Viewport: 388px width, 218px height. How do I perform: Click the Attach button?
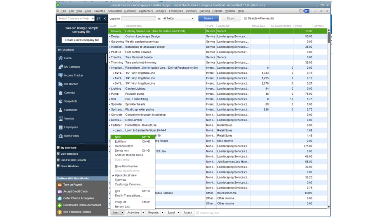pyautogui.click(x=188, y=213)
